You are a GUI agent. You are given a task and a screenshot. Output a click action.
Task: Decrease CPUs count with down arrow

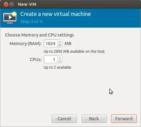click(60, 61)
